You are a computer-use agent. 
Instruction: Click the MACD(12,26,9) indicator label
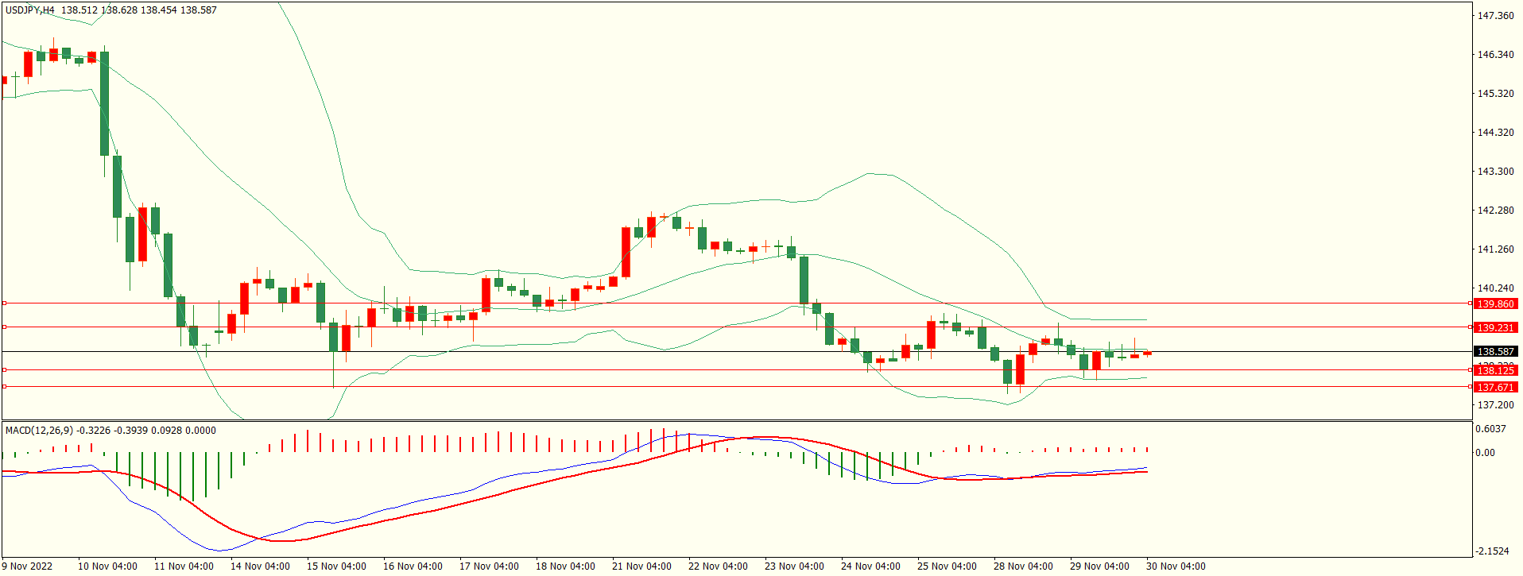coord(39,430)
